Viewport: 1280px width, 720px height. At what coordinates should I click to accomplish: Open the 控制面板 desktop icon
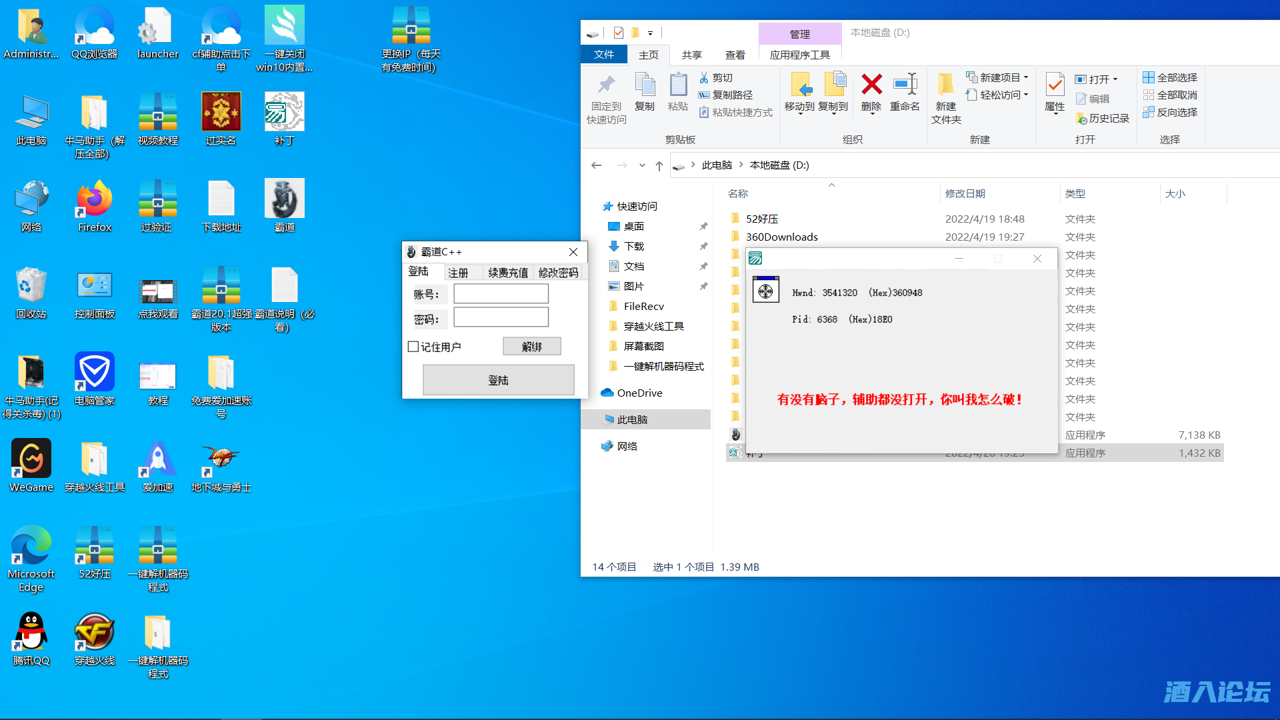(94, 293)
